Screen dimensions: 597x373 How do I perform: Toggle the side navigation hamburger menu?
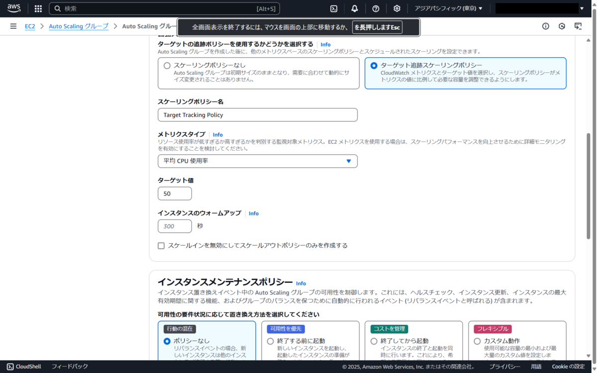[x=13, y=26]
